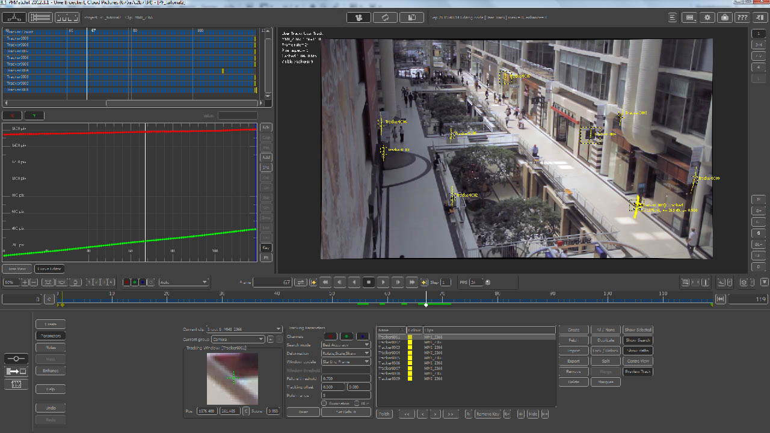Screen dimensions: 770x433
Task: Toggle the Show Search button
Action: click(638, 340)
